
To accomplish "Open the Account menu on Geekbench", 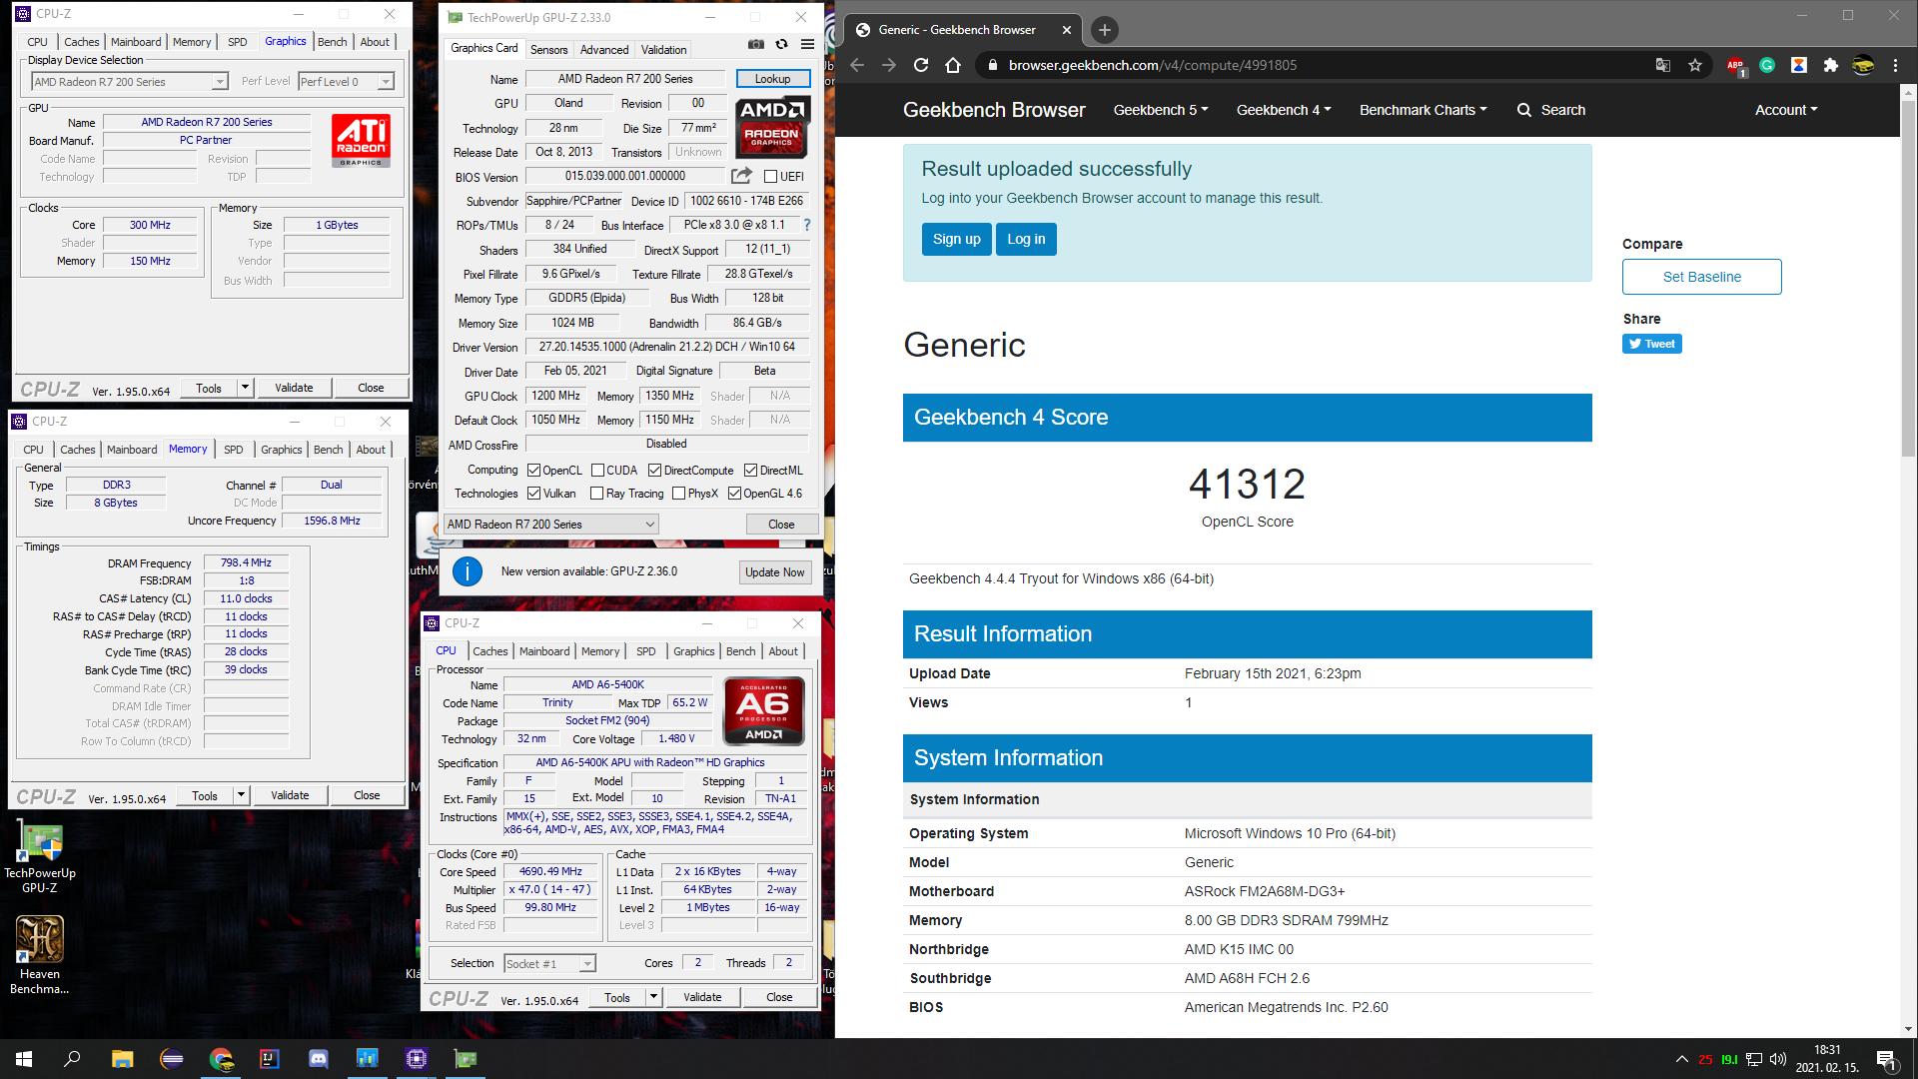I will pyautogui.click(x=1786, y=110).
